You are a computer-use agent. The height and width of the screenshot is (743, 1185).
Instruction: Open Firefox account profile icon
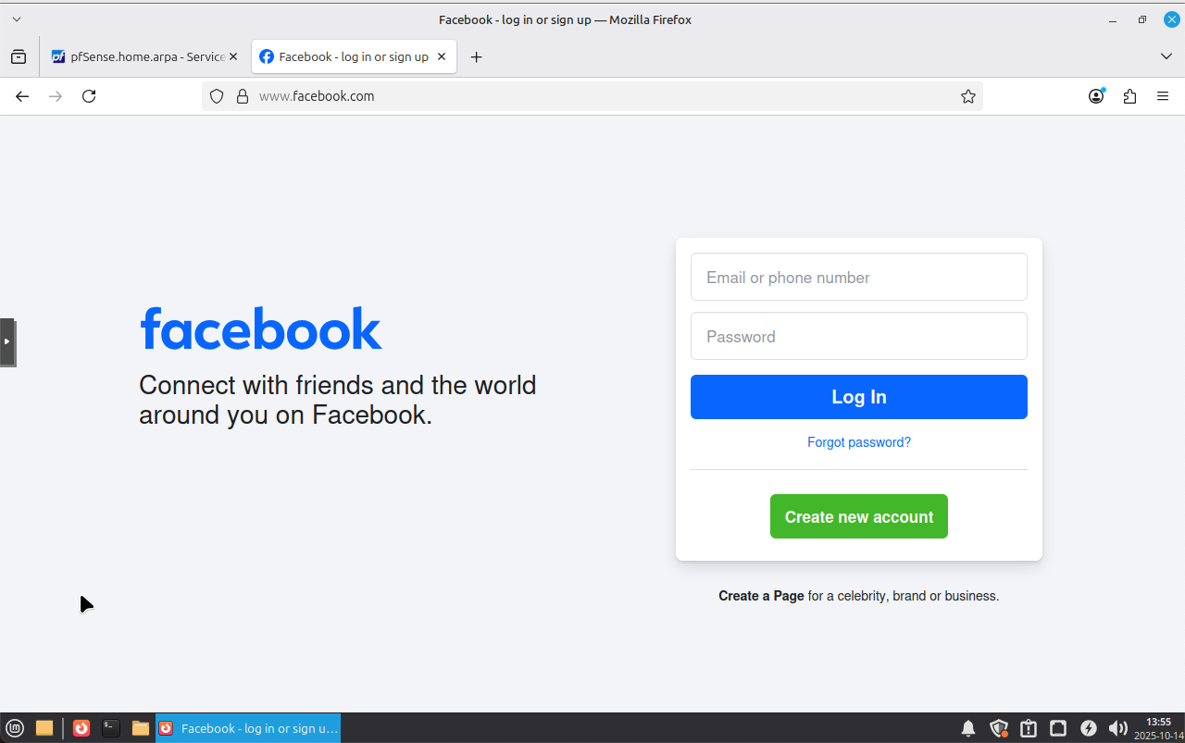click(x=1096, y=96)
